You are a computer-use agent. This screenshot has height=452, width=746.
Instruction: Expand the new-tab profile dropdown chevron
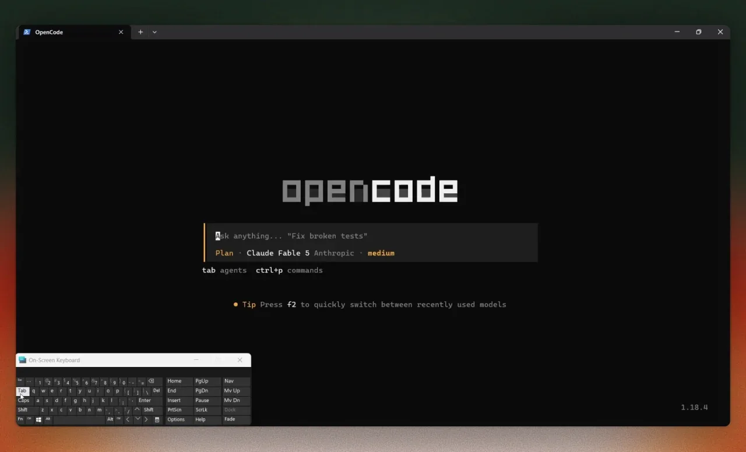pos(154,32)
